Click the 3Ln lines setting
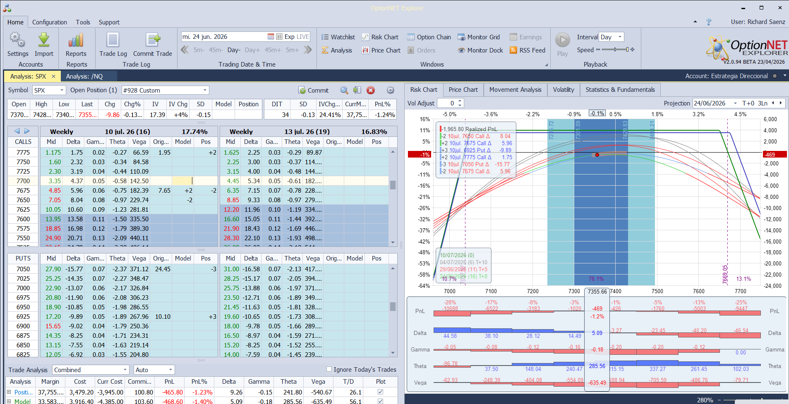Screen dimensions: 789x404 pyautogui.click(x=763, y=103)
